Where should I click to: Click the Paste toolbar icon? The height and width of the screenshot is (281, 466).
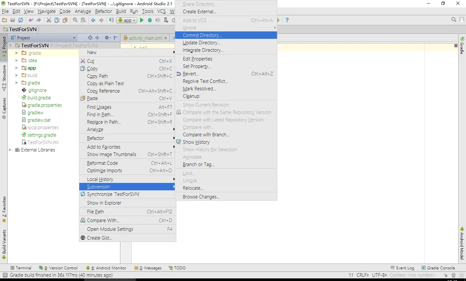pos(65,20)
